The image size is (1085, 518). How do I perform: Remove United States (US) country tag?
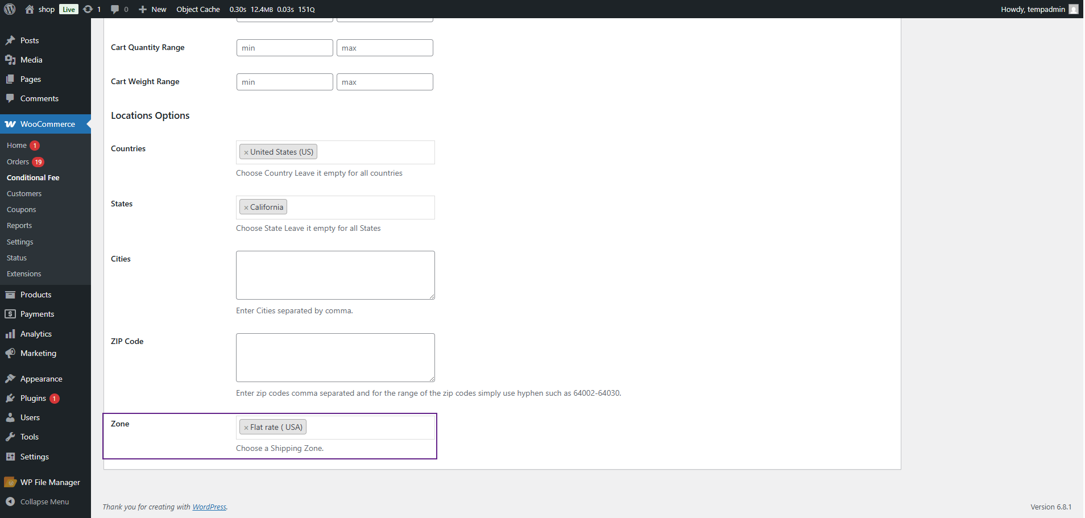coord(246,152)
